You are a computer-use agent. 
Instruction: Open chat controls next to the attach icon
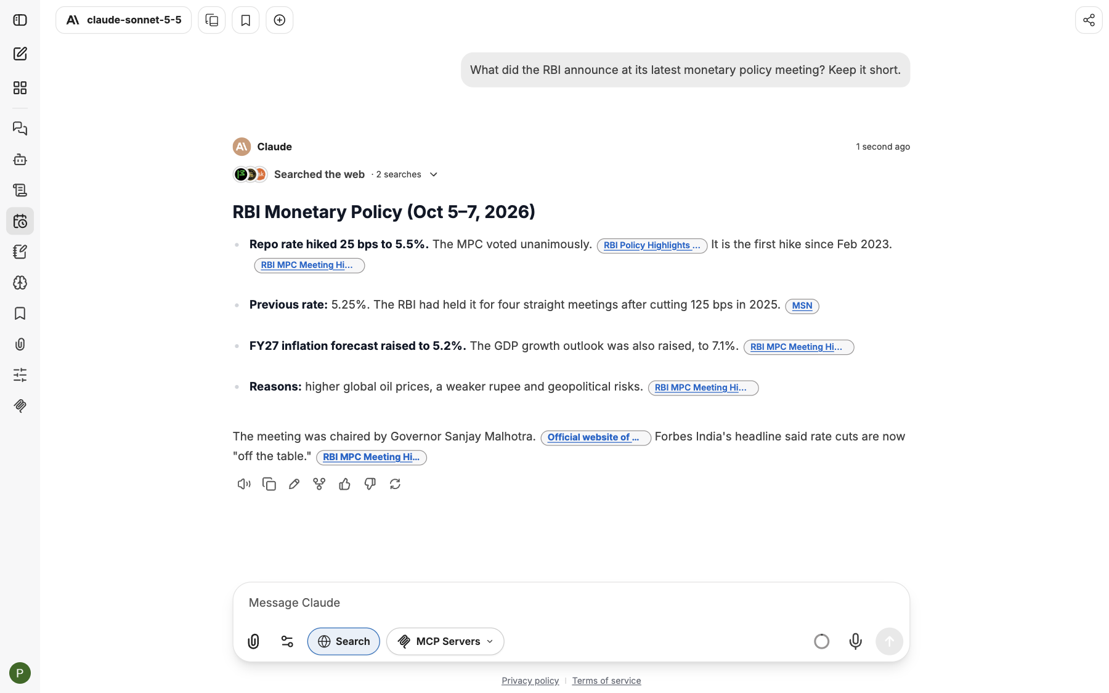pyautogui.click(x=287, y=641)
